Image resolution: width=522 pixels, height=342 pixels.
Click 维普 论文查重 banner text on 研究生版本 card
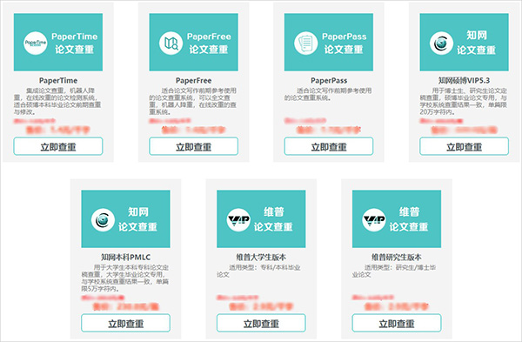(409, 219)
